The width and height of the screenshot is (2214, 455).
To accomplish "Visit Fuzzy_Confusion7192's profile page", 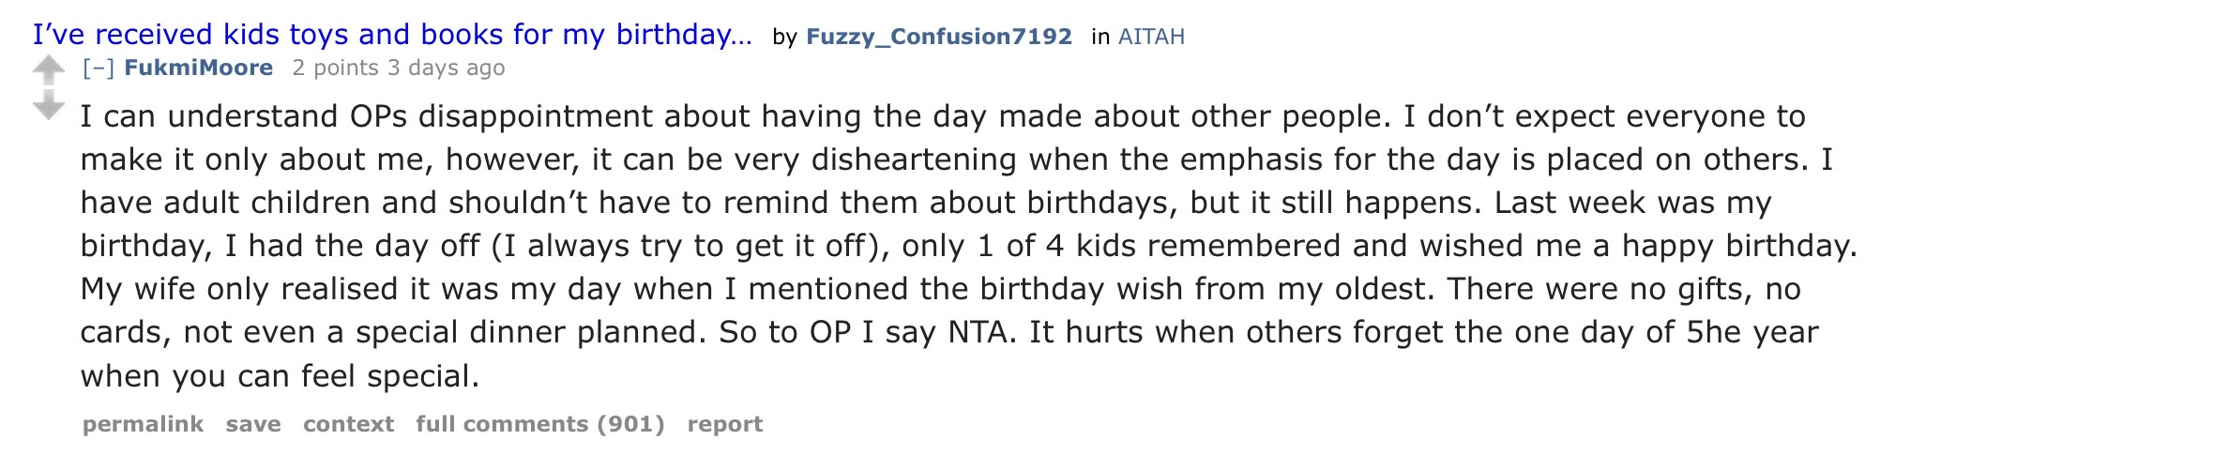I will click(x=938, y=37).
